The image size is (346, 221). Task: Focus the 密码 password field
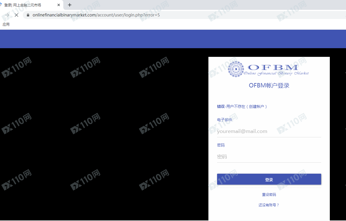tap(269, 157)
